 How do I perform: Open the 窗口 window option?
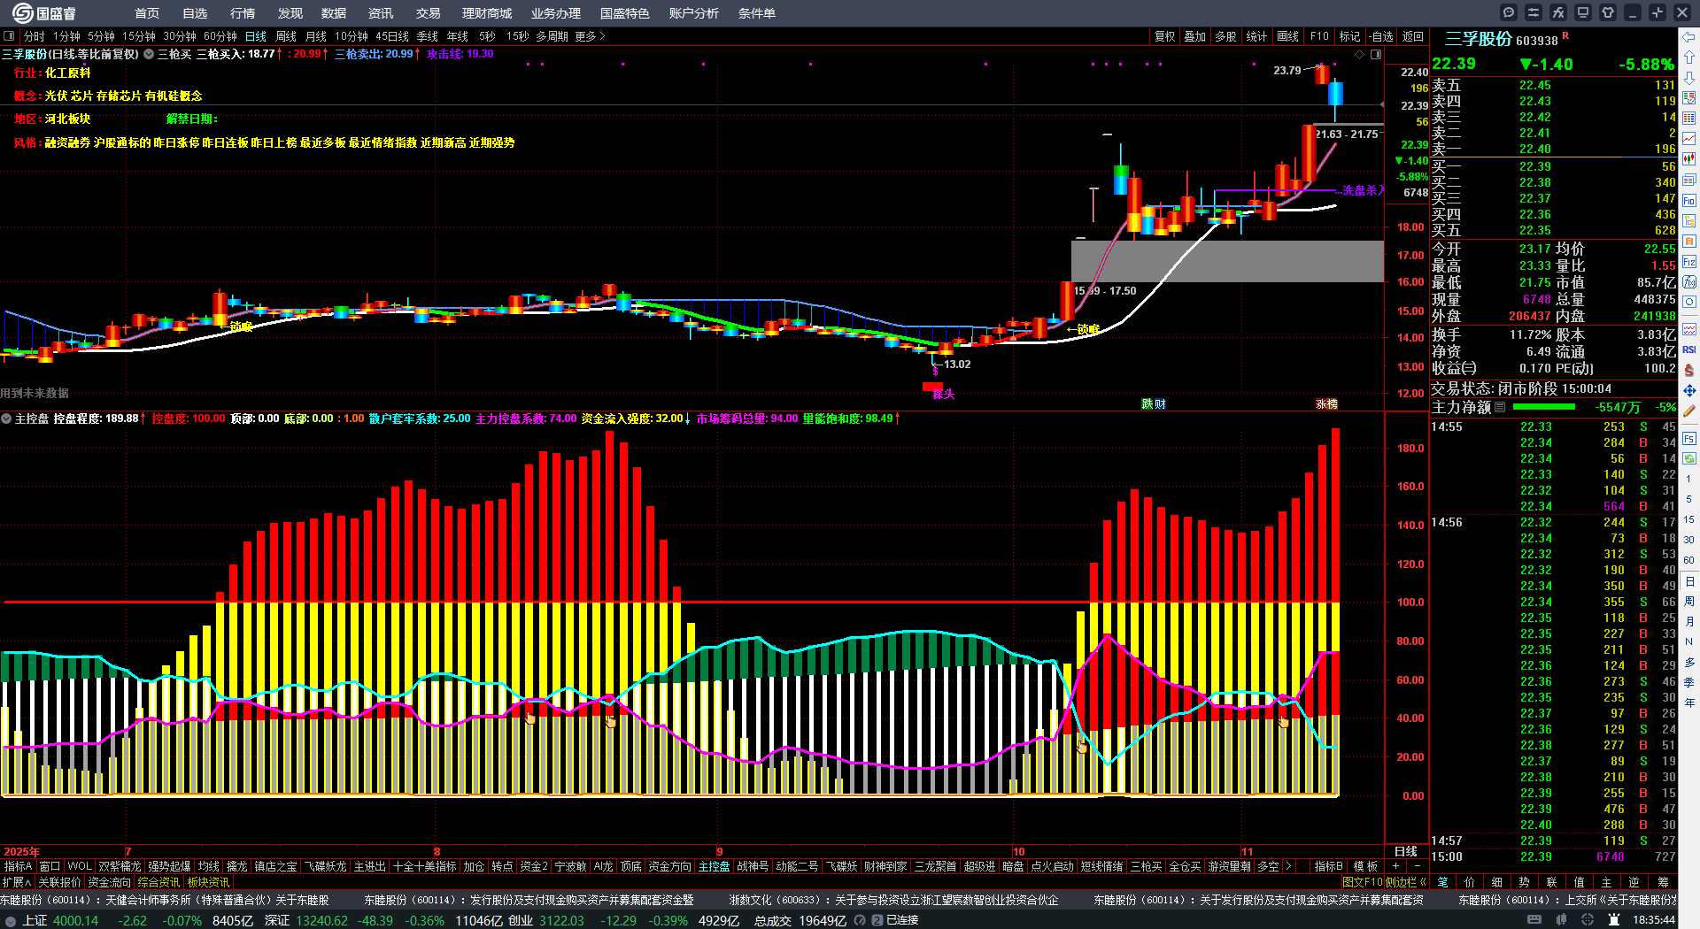click(50, 866)
